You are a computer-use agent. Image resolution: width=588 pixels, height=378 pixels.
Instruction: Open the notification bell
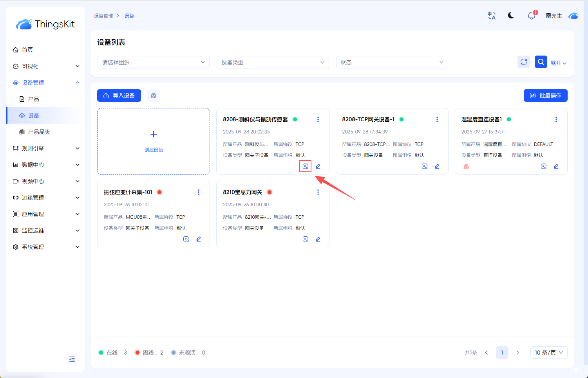pos(531,16)
